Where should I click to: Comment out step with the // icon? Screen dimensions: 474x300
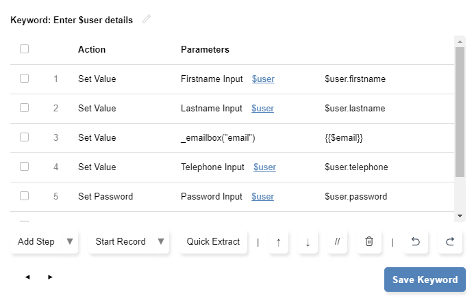click(337, 242)
